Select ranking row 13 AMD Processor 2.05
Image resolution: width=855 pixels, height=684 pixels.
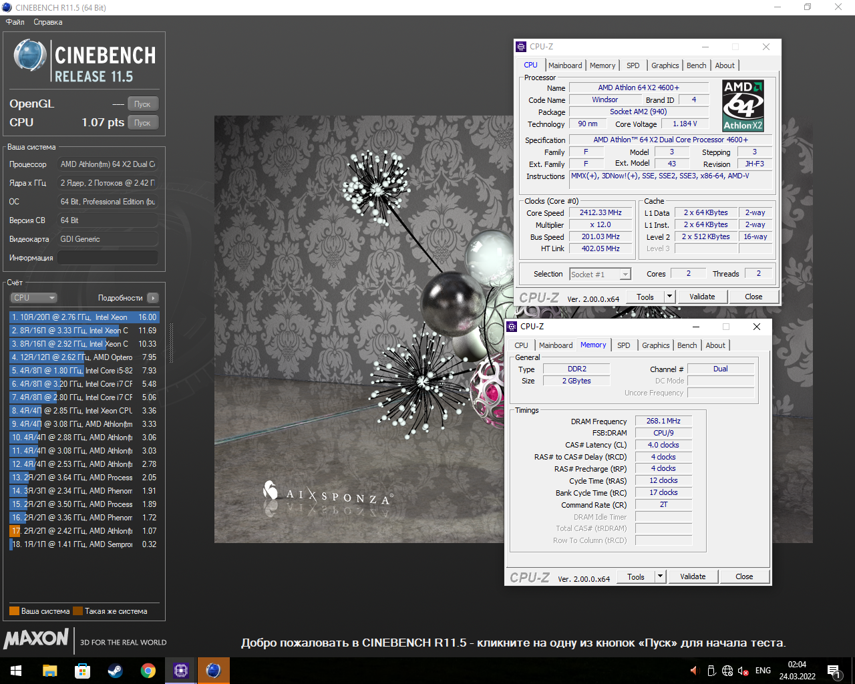pos(84,478)
